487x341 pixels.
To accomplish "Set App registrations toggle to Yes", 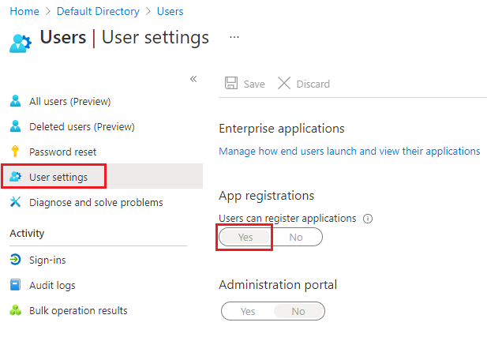I will [x=245, y=237].
